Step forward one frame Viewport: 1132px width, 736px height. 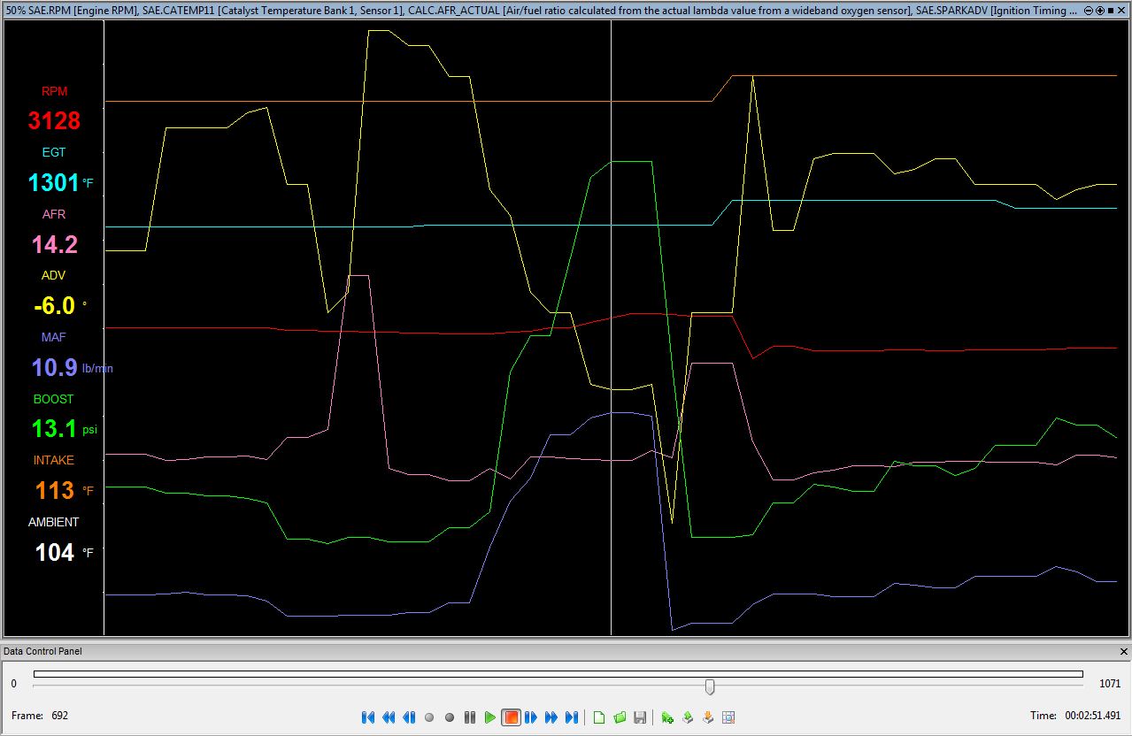(x=531, y=717)
